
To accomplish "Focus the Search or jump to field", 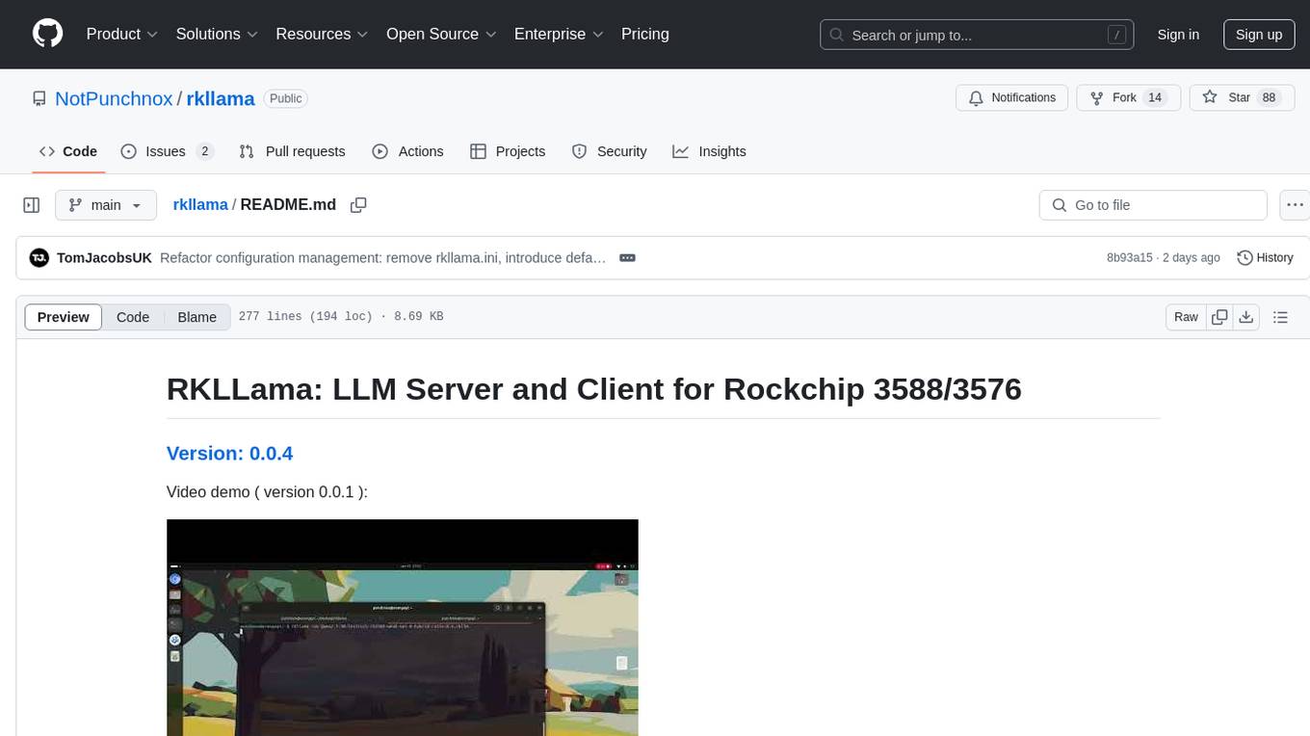I will coord(977,35).
